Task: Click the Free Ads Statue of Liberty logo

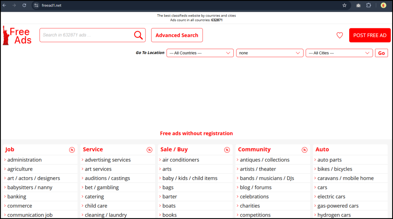Action: tap(17, 35)
